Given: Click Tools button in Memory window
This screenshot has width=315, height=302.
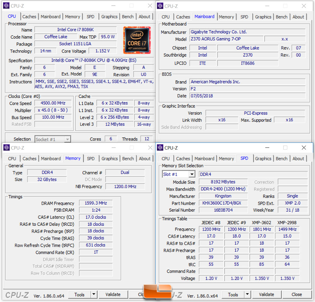Looking at the screenshot, I should click(79, 294).
